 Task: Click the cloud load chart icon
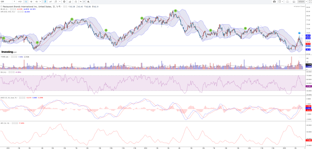(287, 2)
